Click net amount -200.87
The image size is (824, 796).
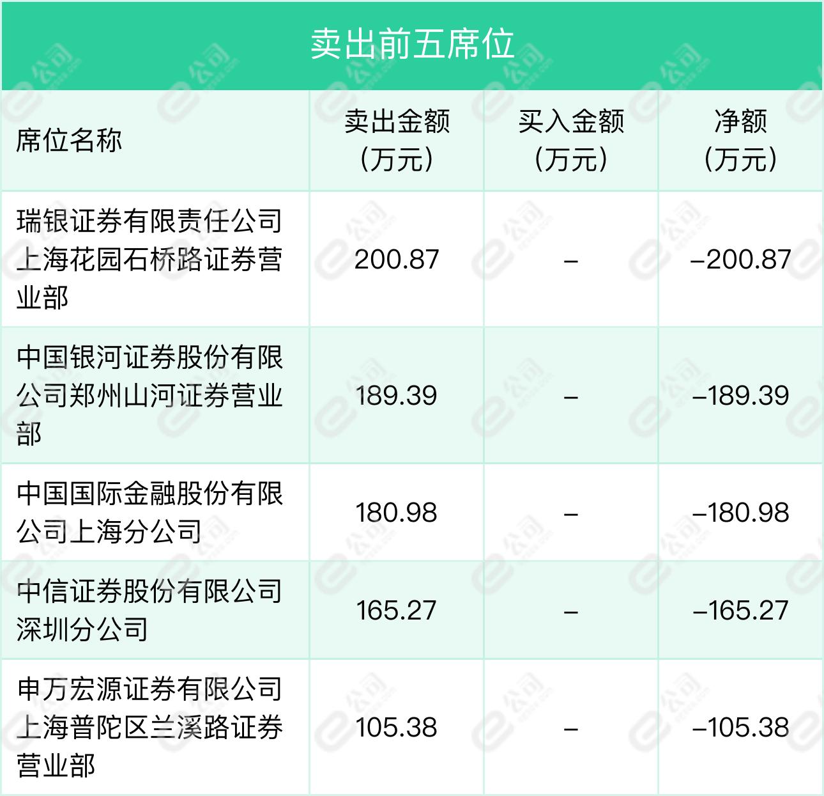pyautogui.click(x=741, y=260)
